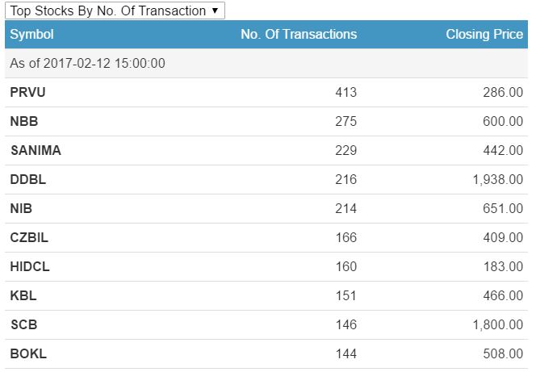
Task: Click the BOKL stock symbol
Action: 28,353
